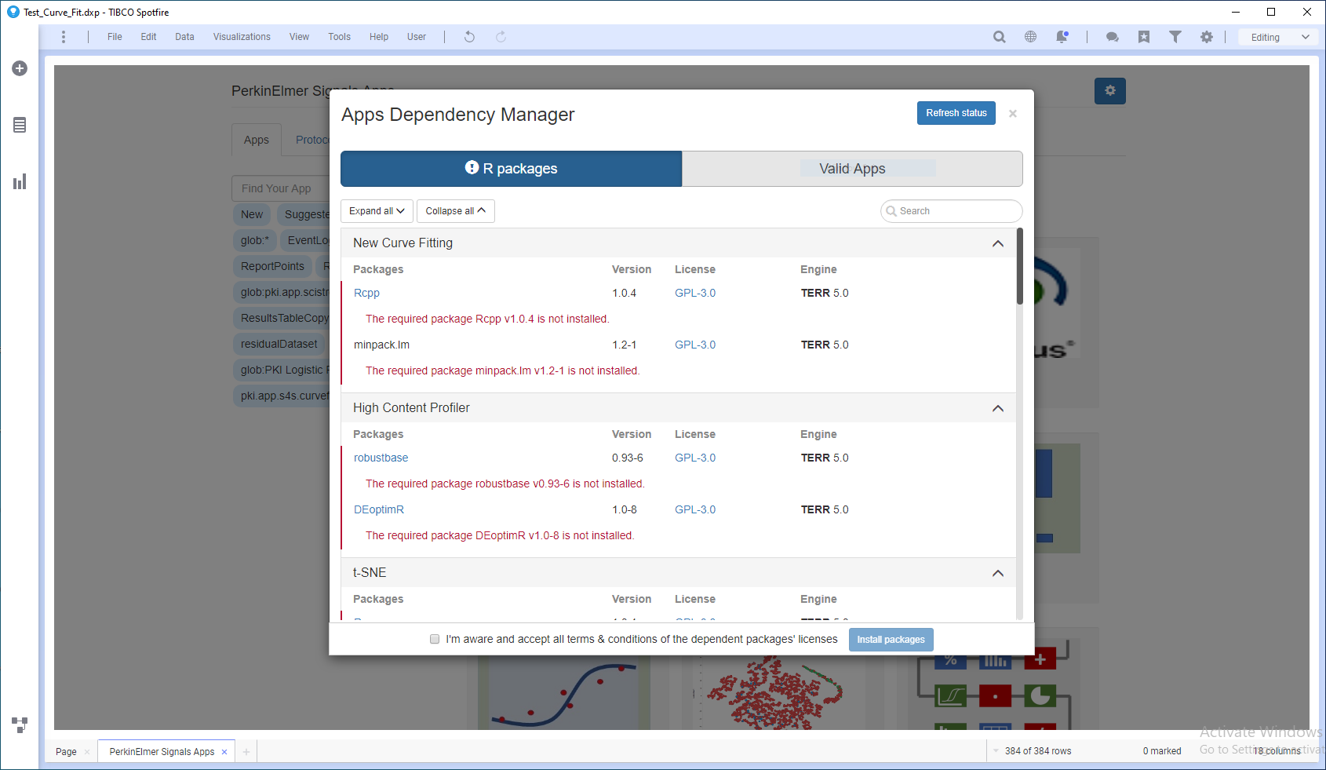
Task: Open the data in analysis panel icon
Action: pyautogui.click(x=20, y=125)
